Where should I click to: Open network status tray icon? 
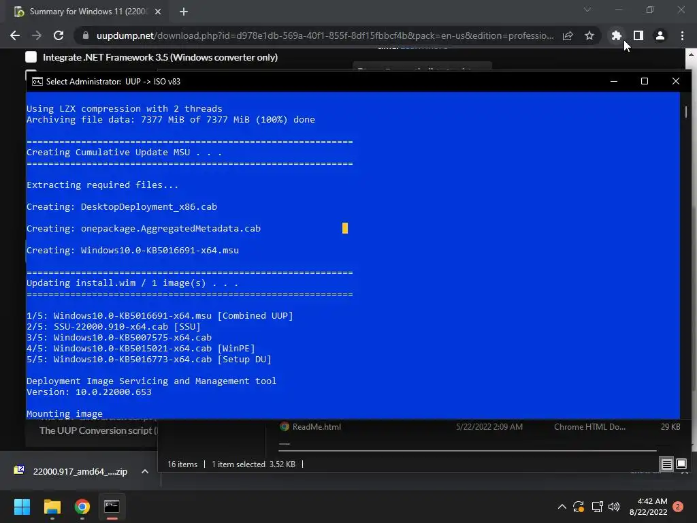(x=597, y=507)
